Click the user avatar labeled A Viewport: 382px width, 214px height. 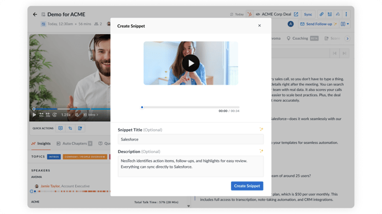point(290,24)
